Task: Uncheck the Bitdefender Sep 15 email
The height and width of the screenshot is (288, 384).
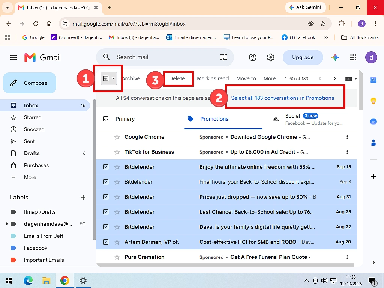Action: coord(106,167)
